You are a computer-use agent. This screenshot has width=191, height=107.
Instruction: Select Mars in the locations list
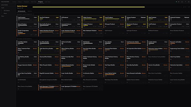[x=3, y=16]
